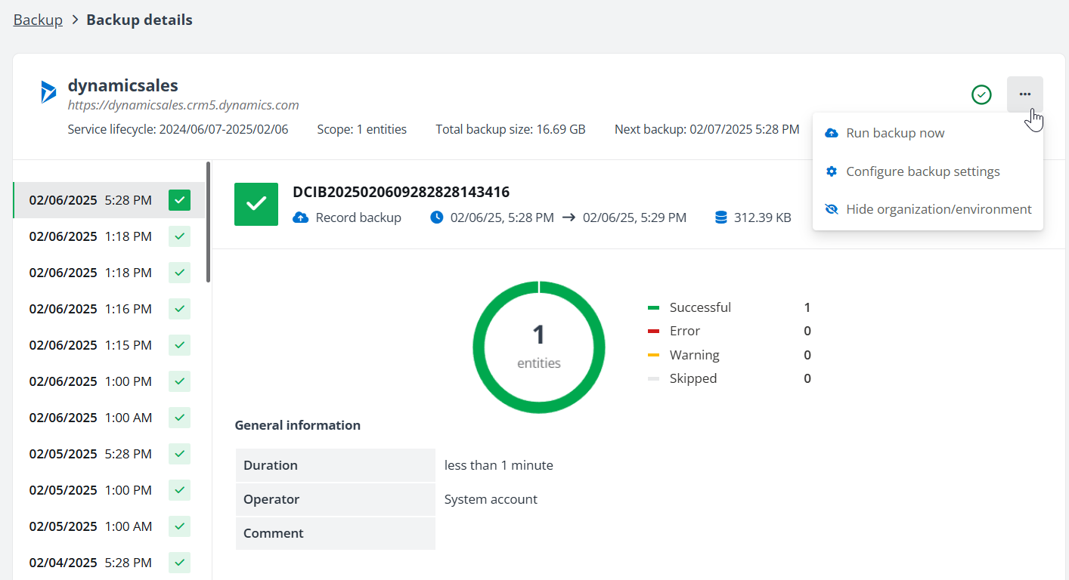This screenshot has height=580, width=1069.
Task: Click the gear icon in Configure backup settings
Action: (832, 171)
